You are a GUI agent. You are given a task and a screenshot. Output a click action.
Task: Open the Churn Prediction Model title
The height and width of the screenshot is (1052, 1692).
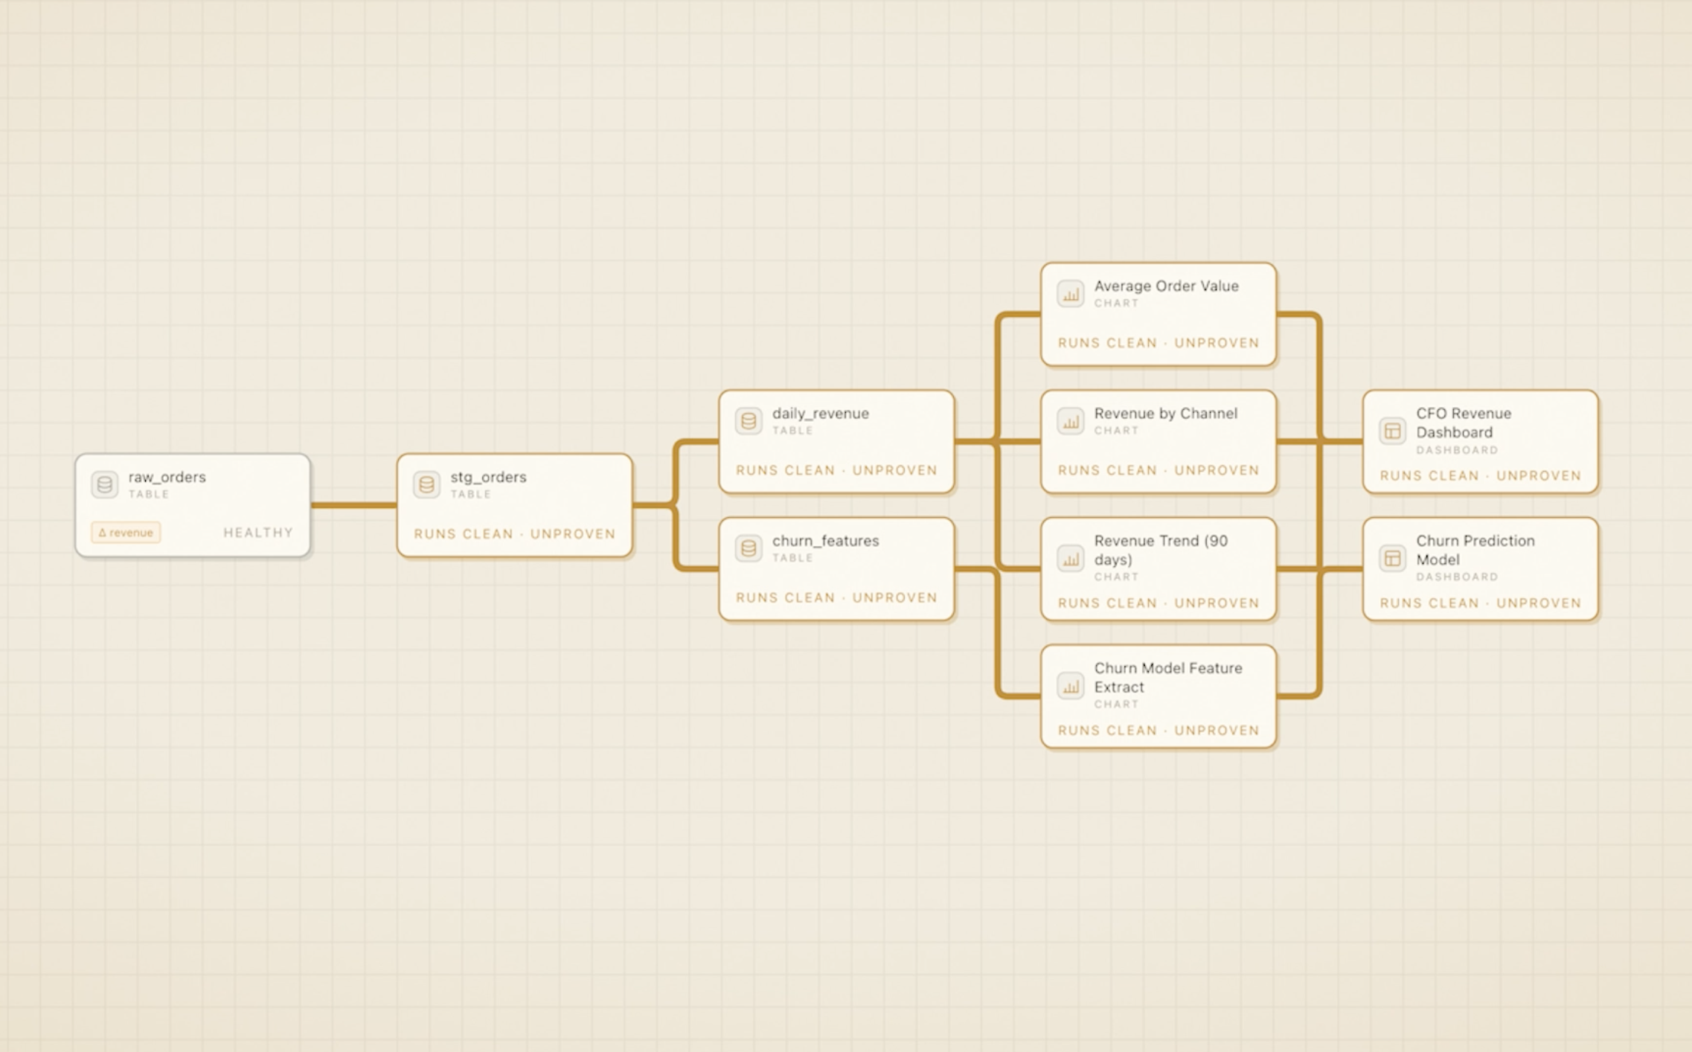tap(1475, 550)
